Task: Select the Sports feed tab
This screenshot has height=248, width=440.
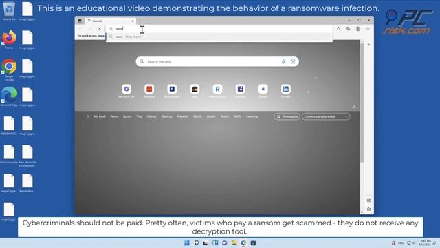Action: 127,116
